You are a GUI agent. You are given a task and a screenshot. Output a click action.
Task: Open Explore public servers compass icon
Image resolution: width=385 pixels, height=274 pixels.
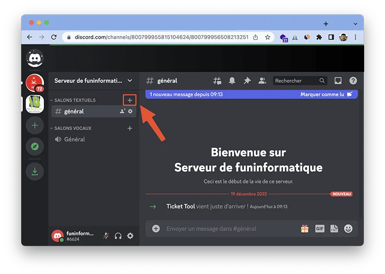click(x=35, y=147)
